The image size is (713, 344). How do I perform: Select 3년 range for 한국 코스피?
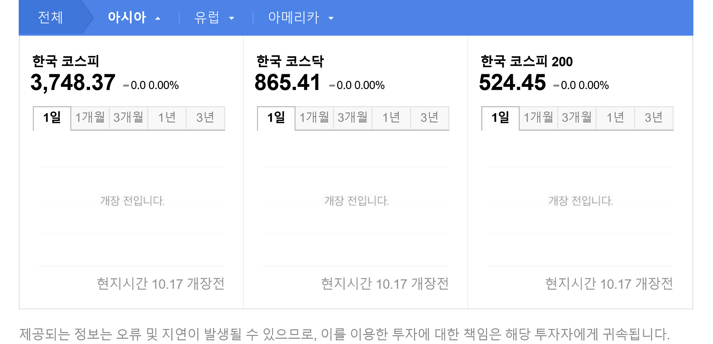coord(205,118)
